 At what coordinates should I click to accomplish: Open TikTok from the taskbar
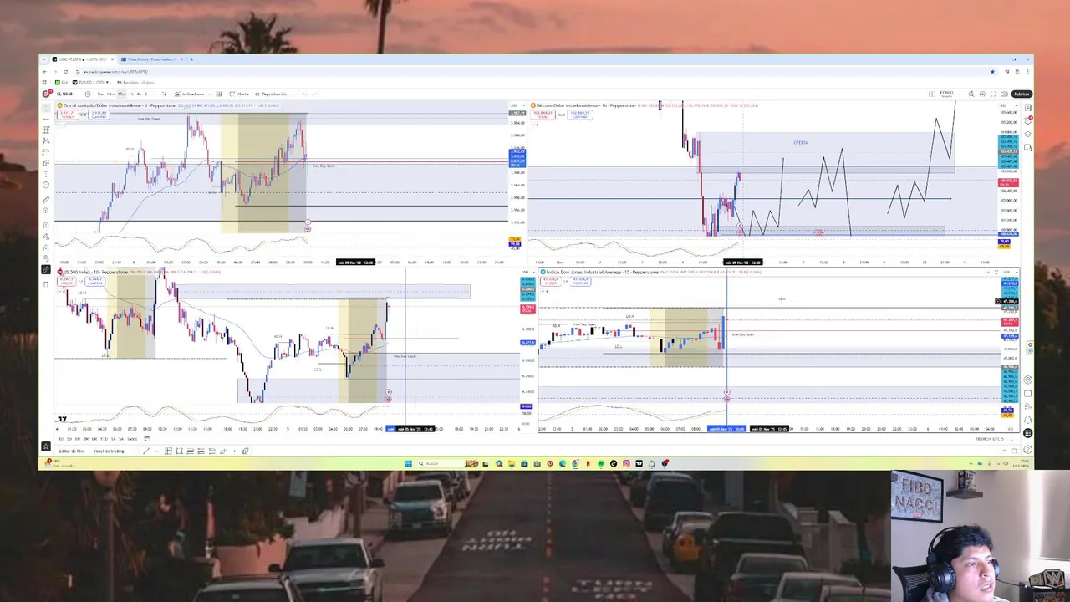tap(614, 463)
